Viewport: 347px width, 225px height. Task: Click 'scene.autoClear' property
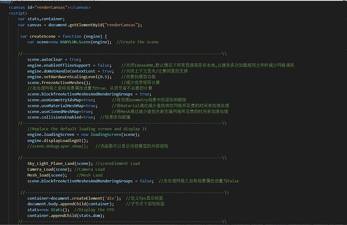coord(45,59)
